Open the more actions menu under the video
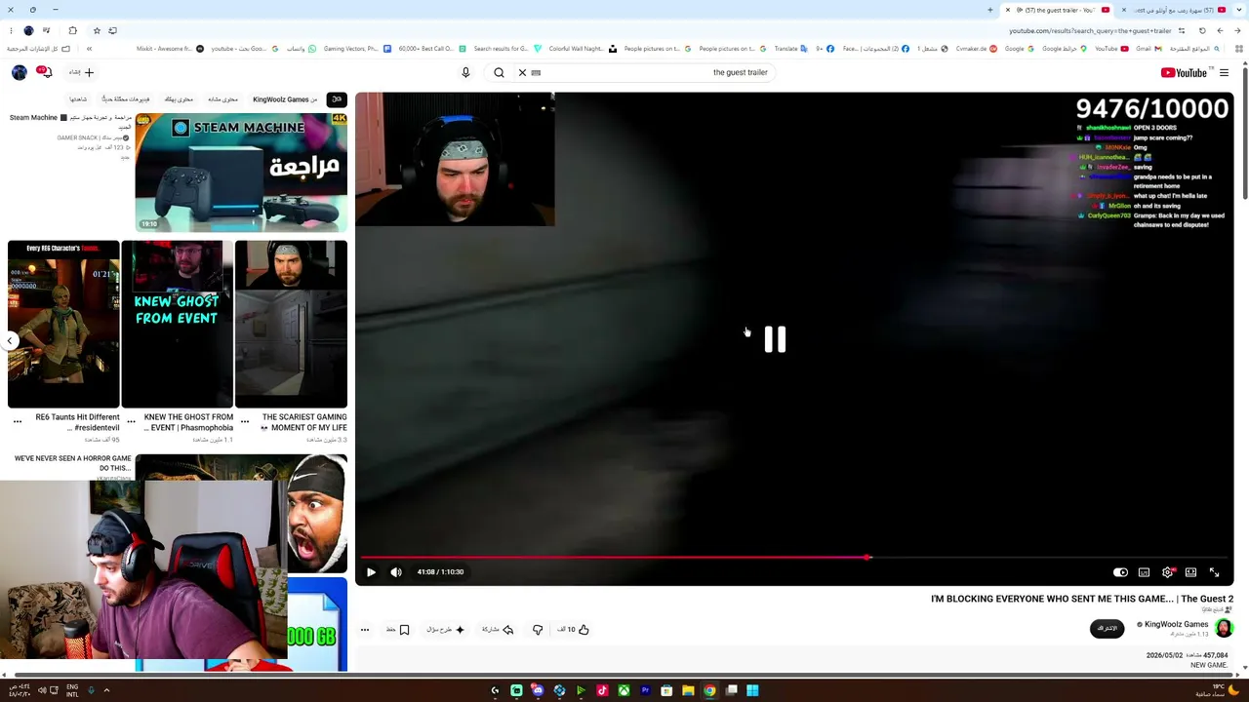This screenshot has height=702, width=1249. (x=365, y=630)
